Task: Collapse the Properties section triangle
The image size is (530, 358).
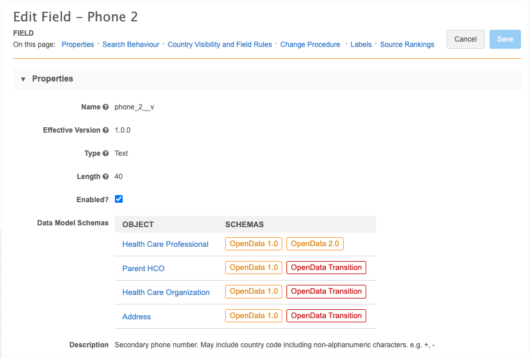Action: (23, 79)
